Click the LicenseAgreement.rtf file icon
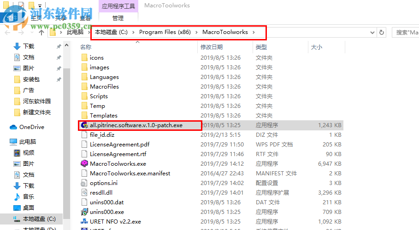Viewport: 419px width, 230px height. click(84, 154)
